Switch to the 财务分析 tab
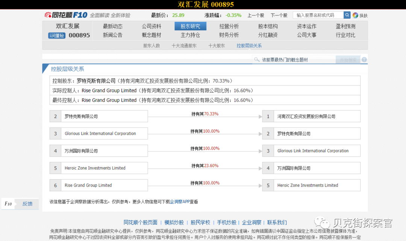This screenshot has width=406, height=241. click(x=229, y=35)
